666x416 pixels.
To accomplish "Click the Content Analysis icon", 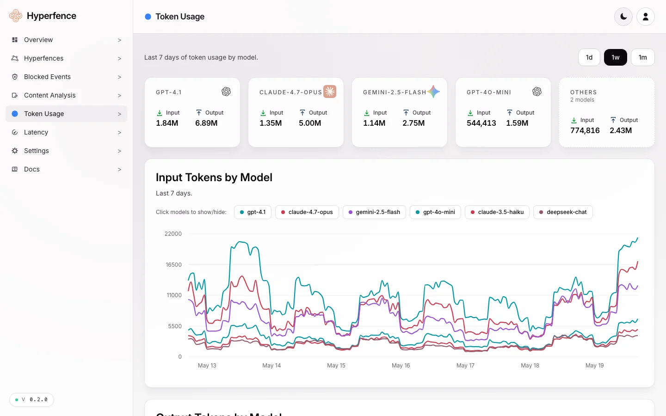I will (15, 95).
